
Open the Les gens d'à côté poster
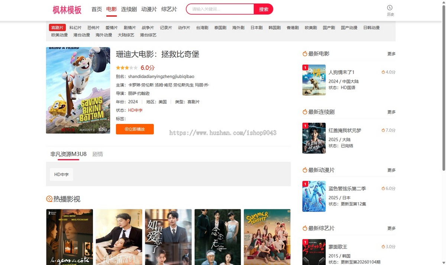pyautogui.click(x=70, y=237)
